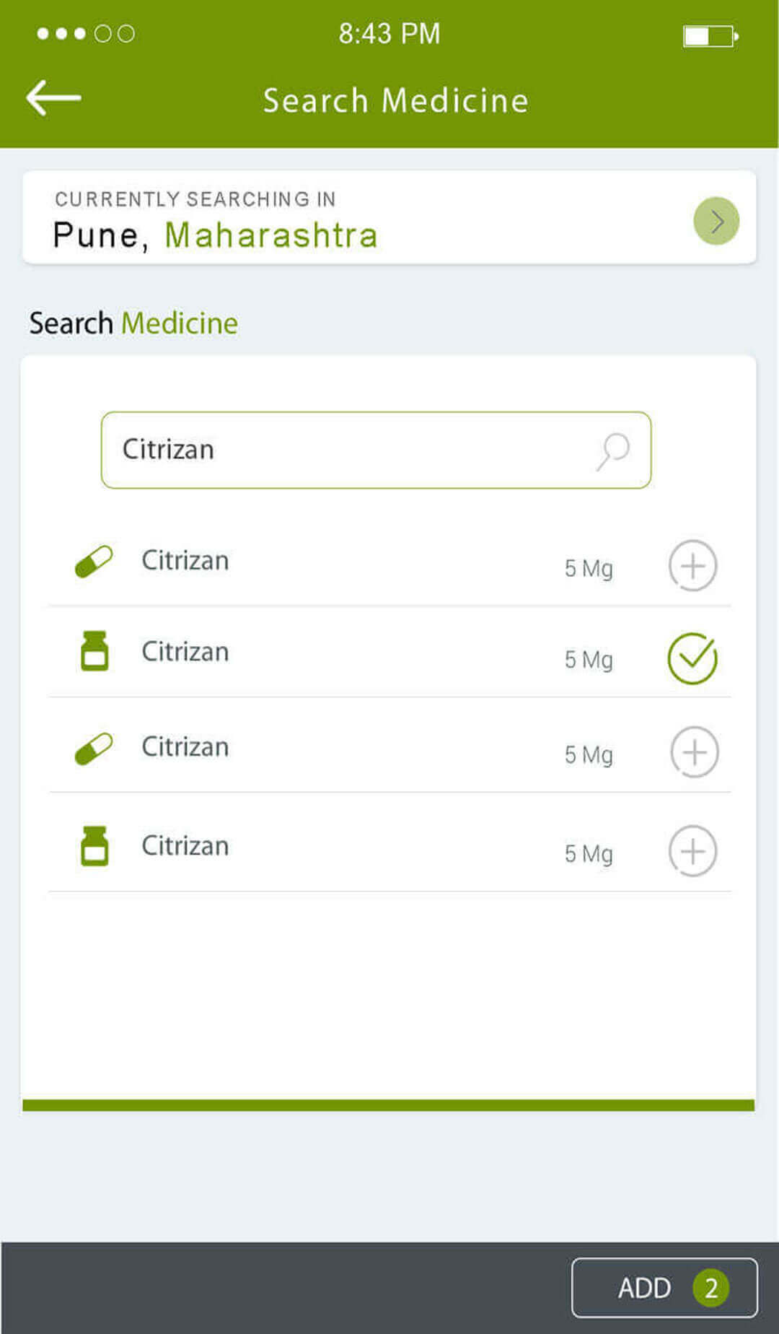Click the magnifying glass search icon
779x1334 pixels.
(x=613, y=451)
